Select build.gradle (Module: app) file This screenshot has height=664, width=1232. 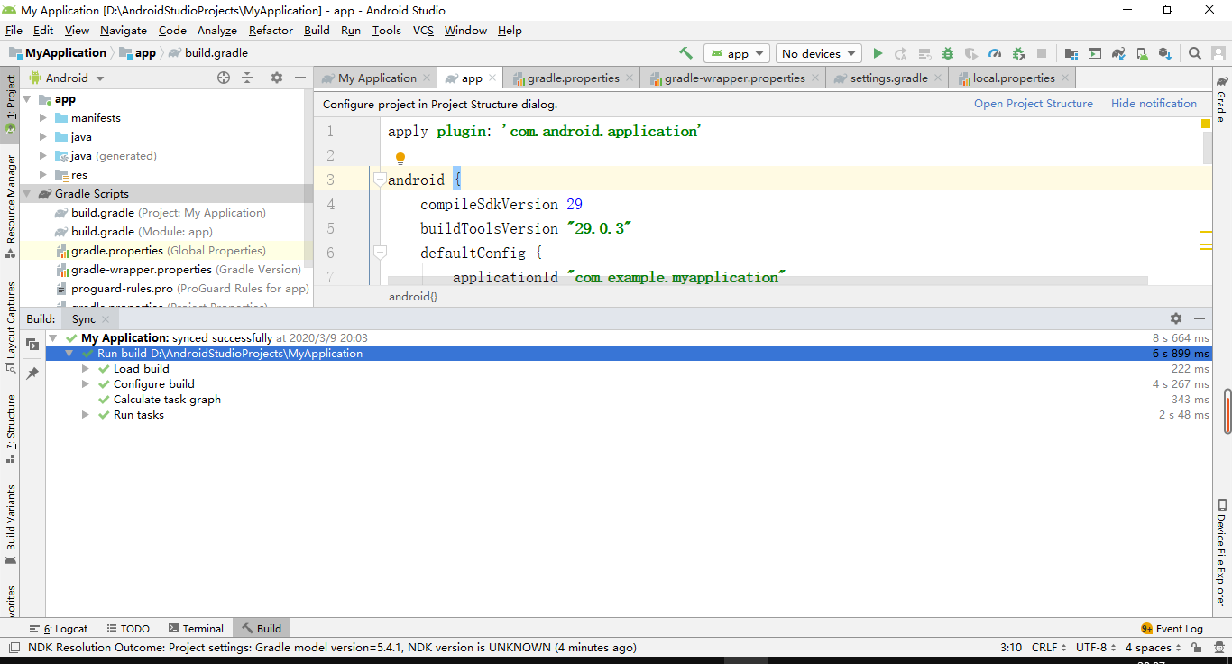(142, 231)
